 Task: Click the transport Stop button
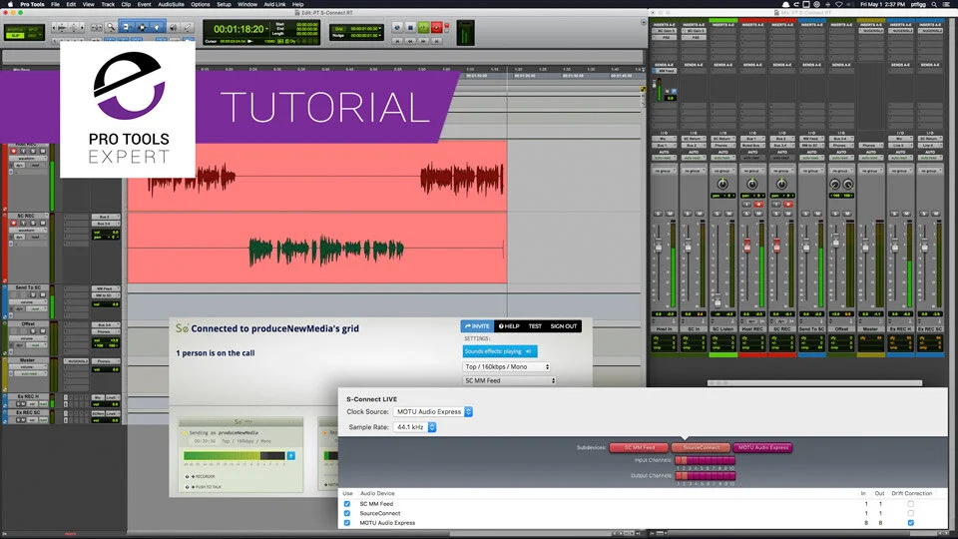(410, 28)
